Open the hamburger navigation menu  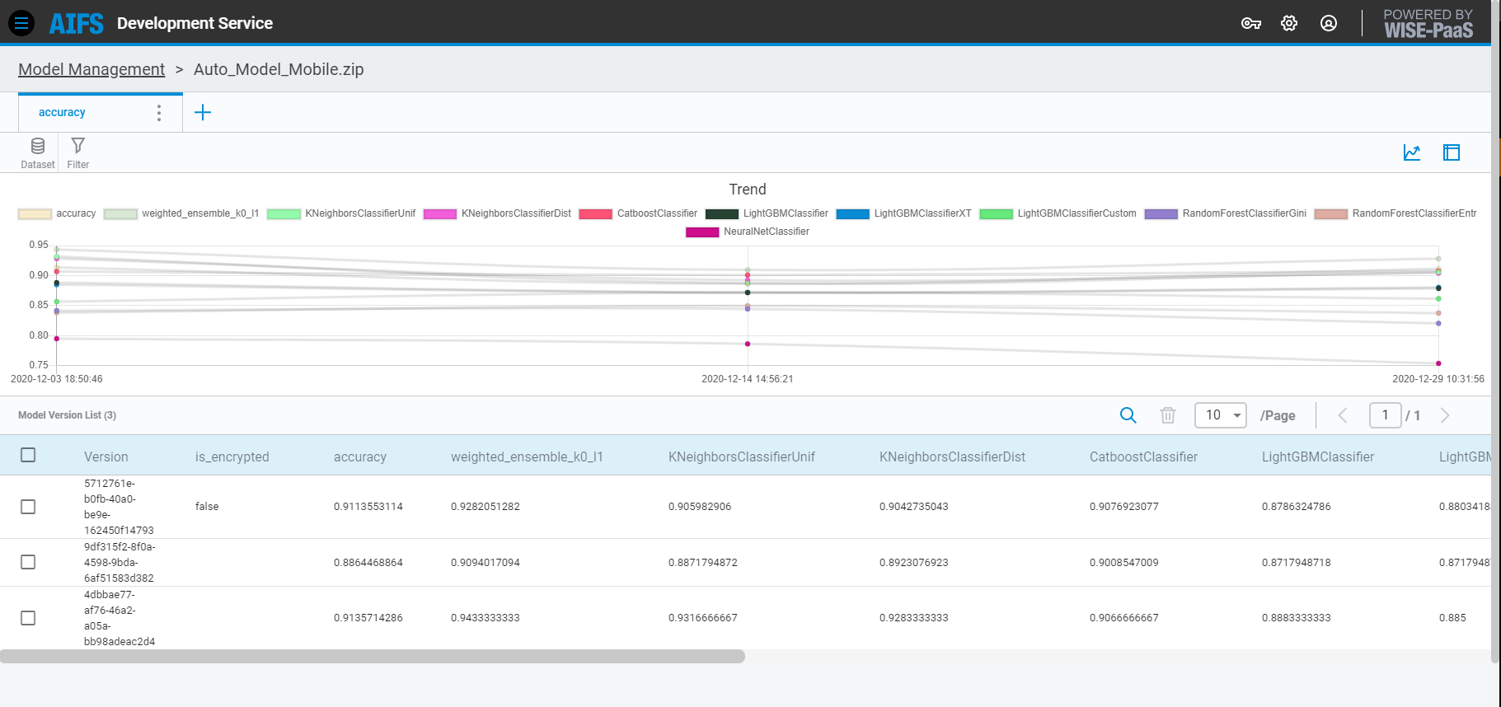[21, 23]
